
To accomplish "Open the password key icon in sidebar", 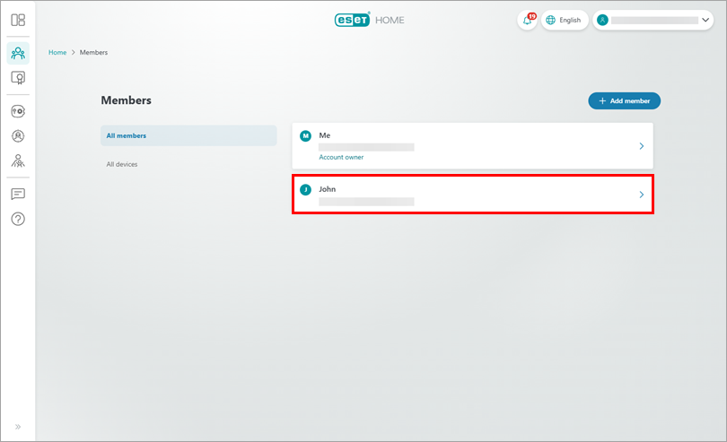I will [x=18, y=112].
